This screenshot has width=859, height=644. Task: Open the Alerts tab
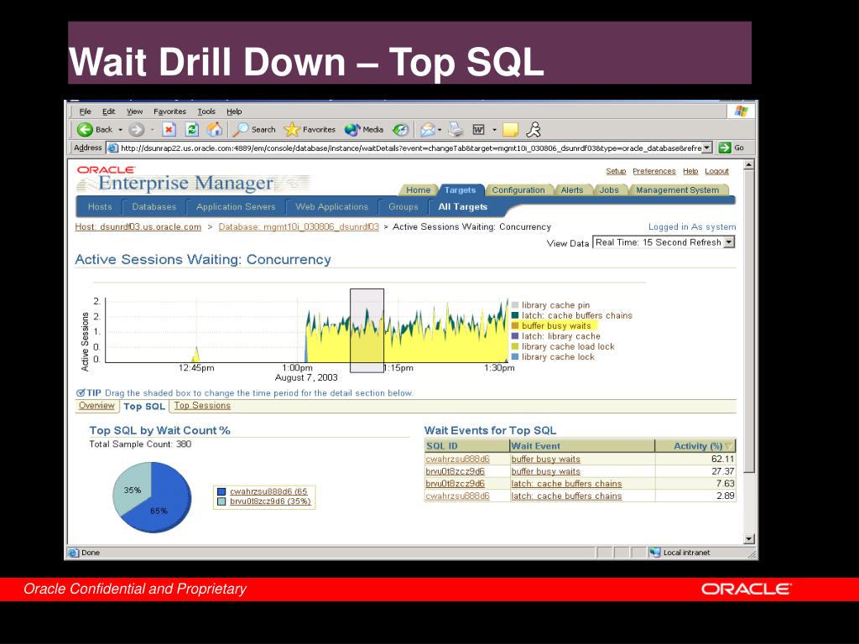pyautogui.click(x=572, y=190)
